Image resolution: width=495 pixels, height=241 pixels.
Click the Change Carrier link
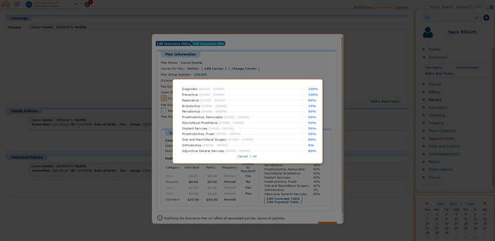244,69
